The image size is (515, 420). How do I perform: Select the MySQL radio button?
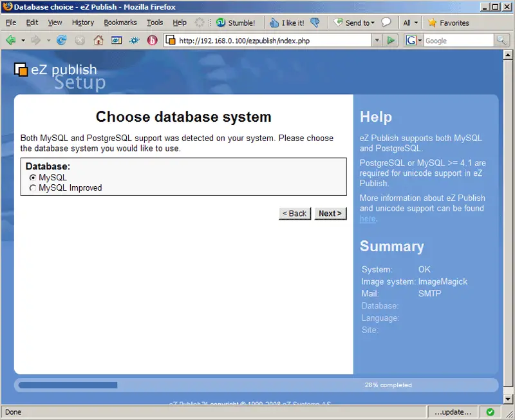pos(33,177)
